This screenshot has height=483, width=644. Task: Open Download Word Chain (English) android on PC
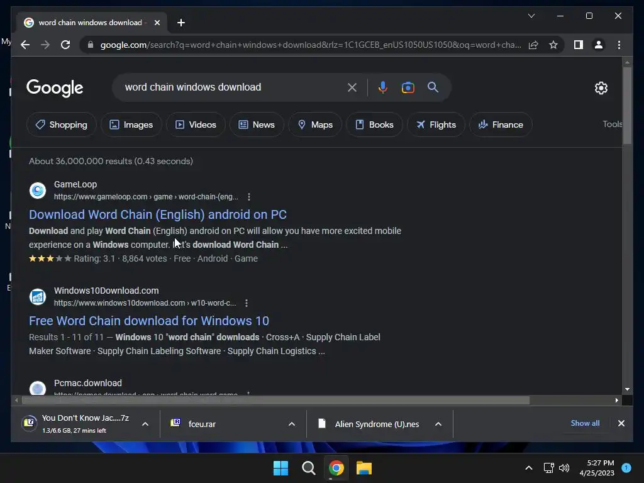click(x=158, y=214)
